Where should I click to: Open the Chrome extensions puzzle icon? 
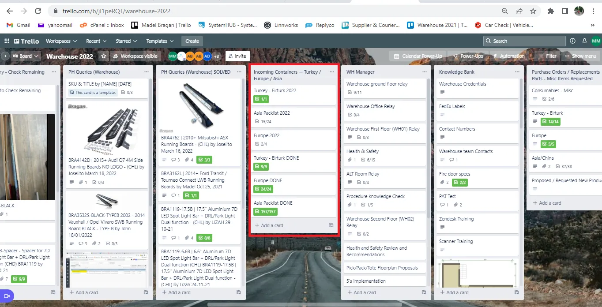(551, 11)
